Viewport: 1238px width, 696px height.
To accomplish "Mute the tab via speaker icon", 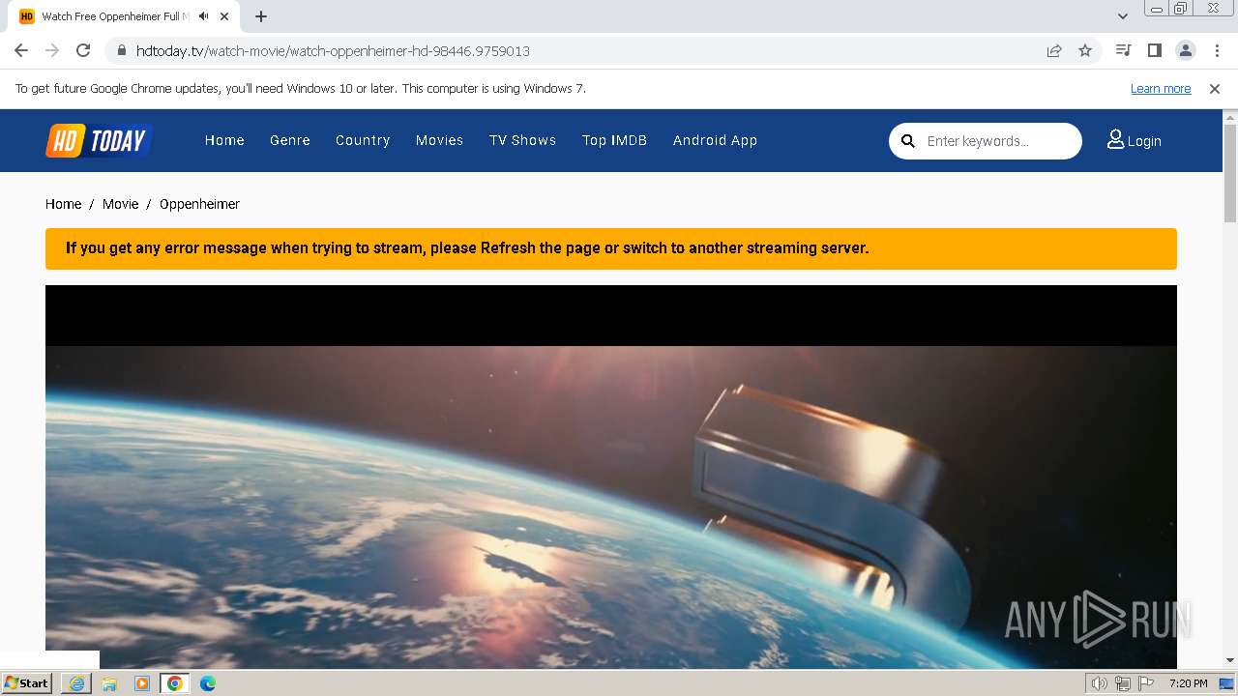I will (203, 16).
